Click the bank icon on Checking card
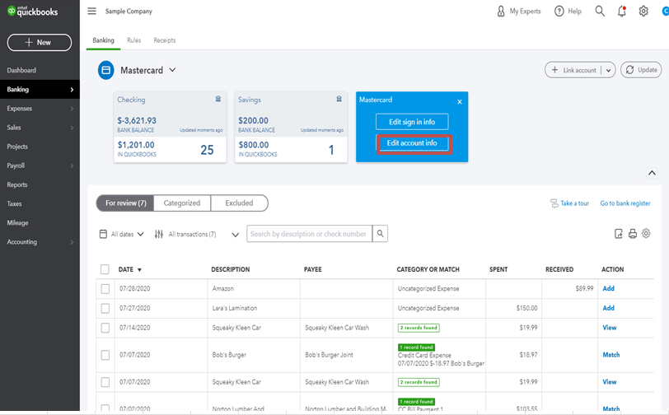The image size is (669, 415). pos(218,99)
